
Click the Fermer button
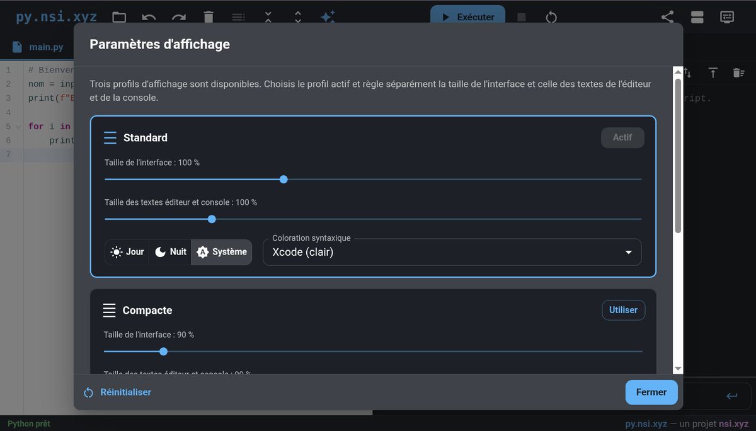(x=651, y=392)
